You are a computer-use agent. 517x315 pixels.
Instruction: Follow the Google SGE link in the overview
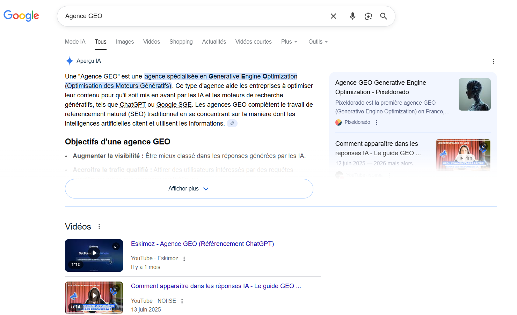174,105
